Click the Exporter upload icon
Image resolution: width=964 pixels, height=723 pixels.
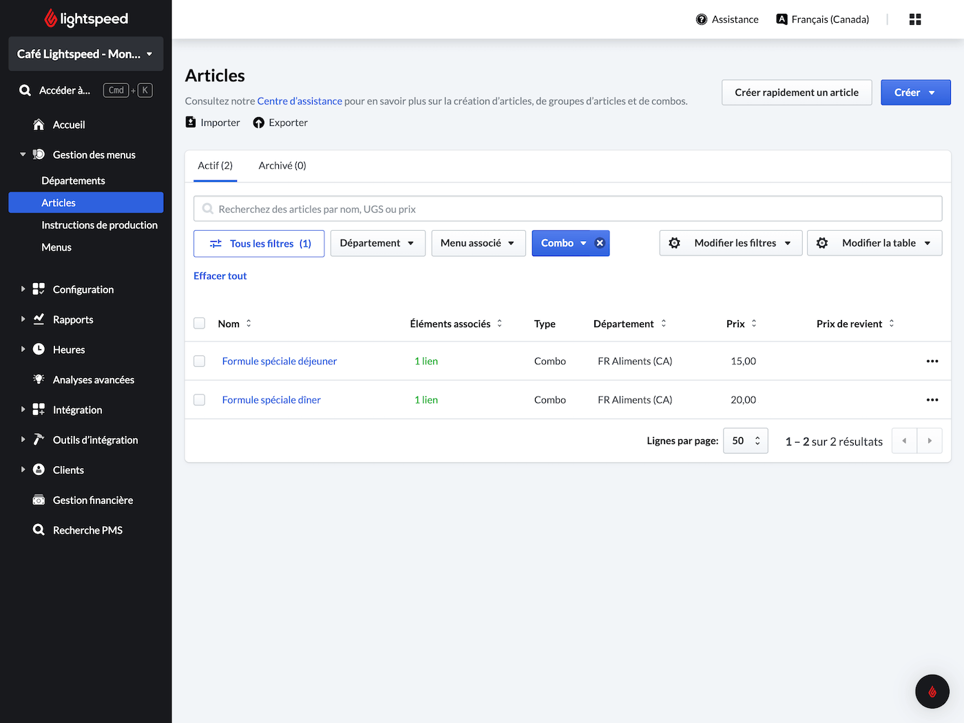tap(259, 123)
